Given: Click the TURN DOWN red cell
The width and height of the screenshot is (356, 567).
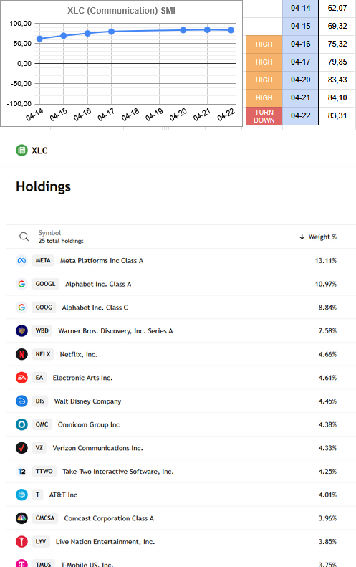Looking at the screenshot, I should coord(264,116).
